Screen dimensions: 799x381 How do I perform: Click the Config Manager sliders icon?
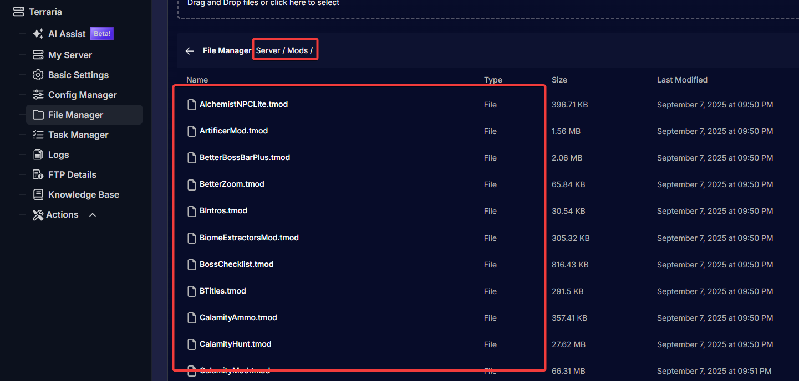[x=38, y=95]
